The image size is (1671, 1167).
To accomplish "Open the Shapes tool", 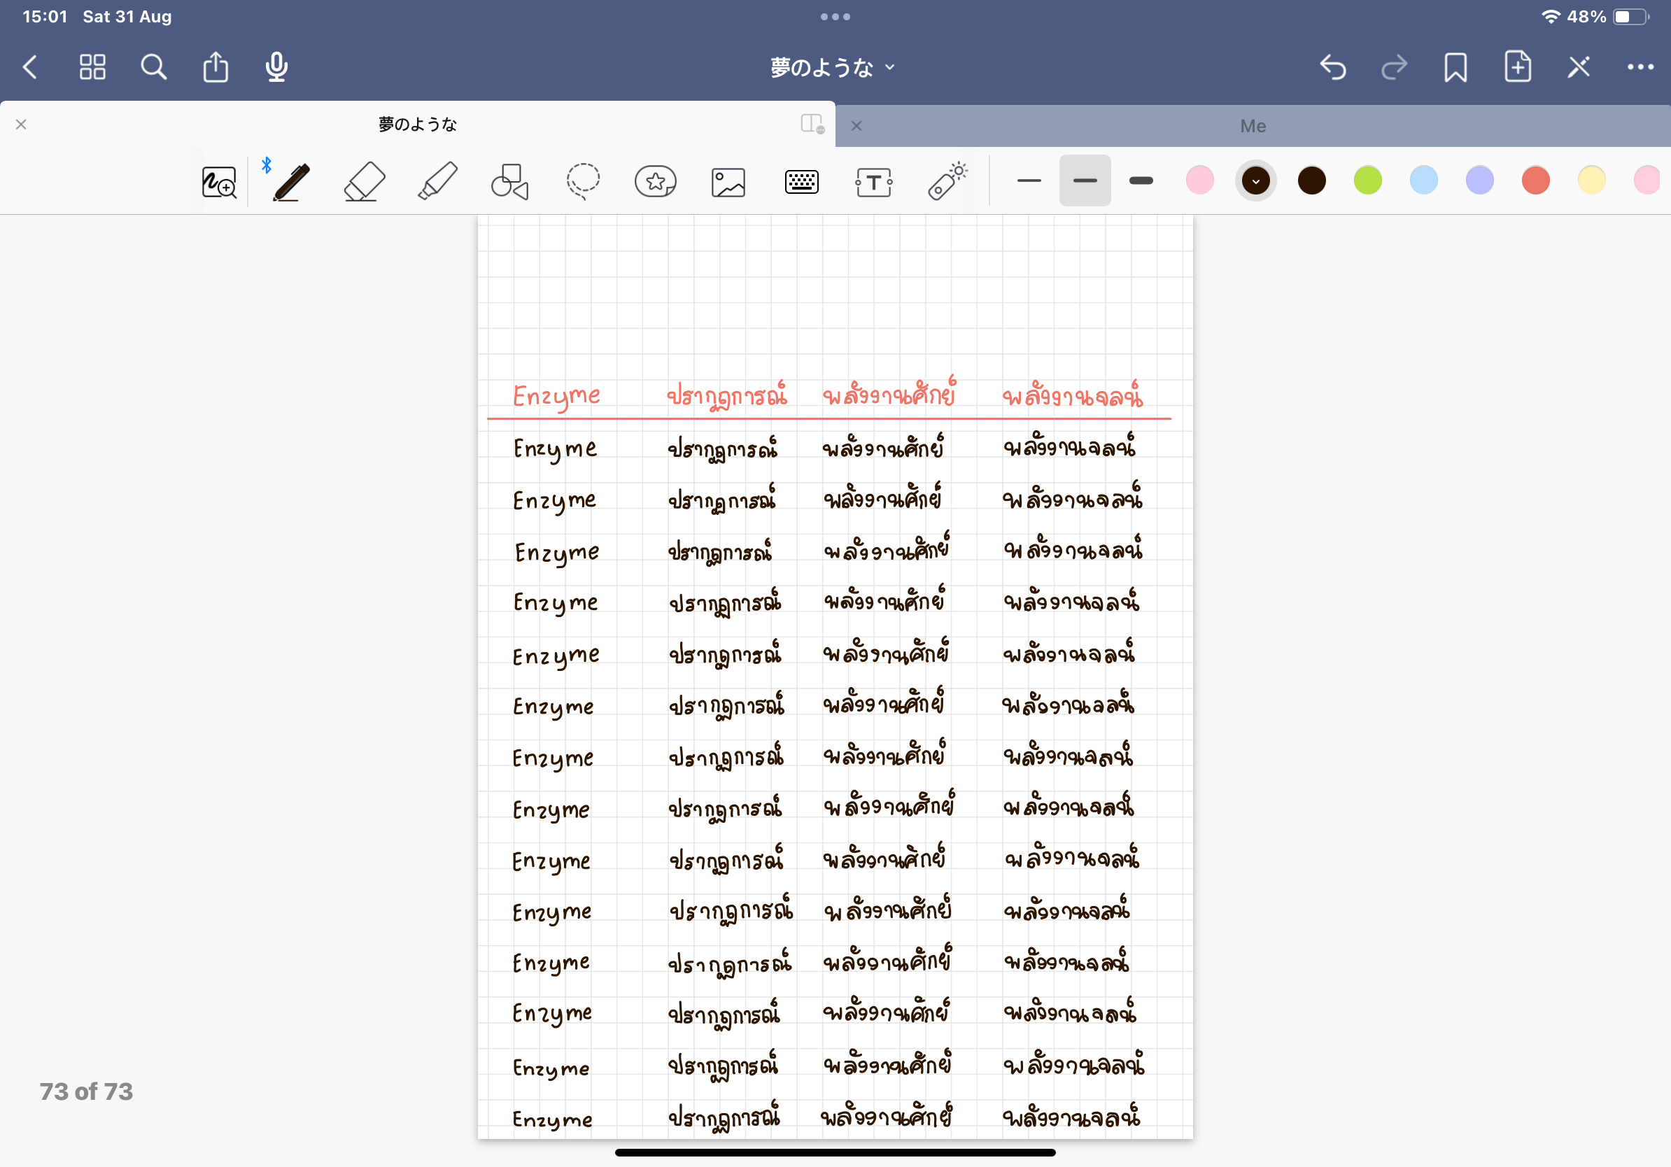I will [509, 181].
